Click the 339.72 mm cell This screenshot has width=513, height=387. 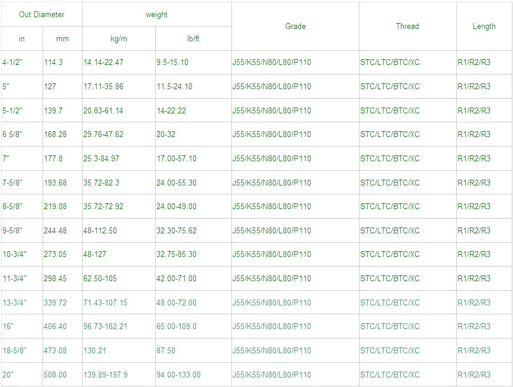click(x=55, y=303)
